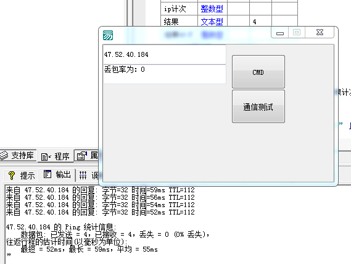
Task: Click the yellow question mark icon
Action: [x=12, y=176]
